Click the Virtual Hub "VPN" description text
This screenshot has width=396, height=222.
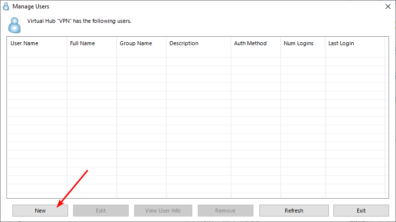click(79, 21)
